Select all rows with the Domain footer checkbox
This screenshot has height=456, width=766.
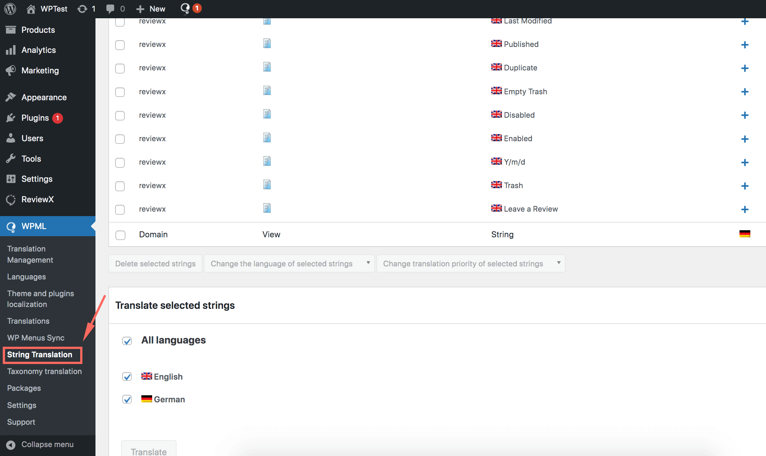pyautogui.click(x=120, y=235)
